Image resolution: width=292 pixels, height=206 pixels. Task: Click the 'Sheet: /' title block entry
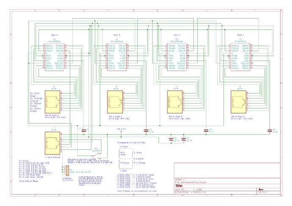[180, 180]
